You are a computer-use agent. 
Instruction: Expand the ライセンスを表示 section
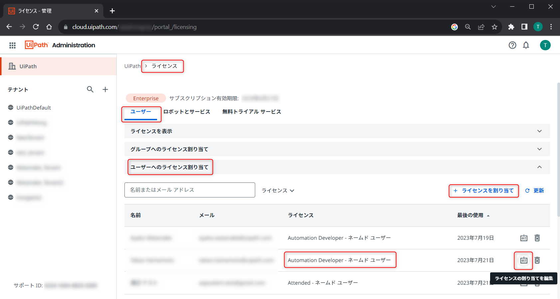pos(337,131)
